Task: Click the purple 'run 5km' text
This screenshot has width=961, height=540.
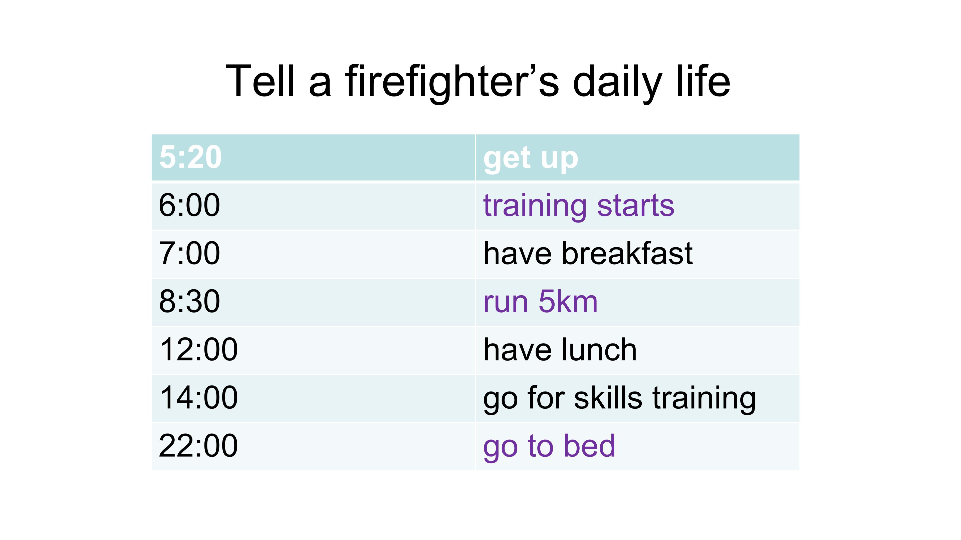Action: pyautogui.click(x=540, y=301)
